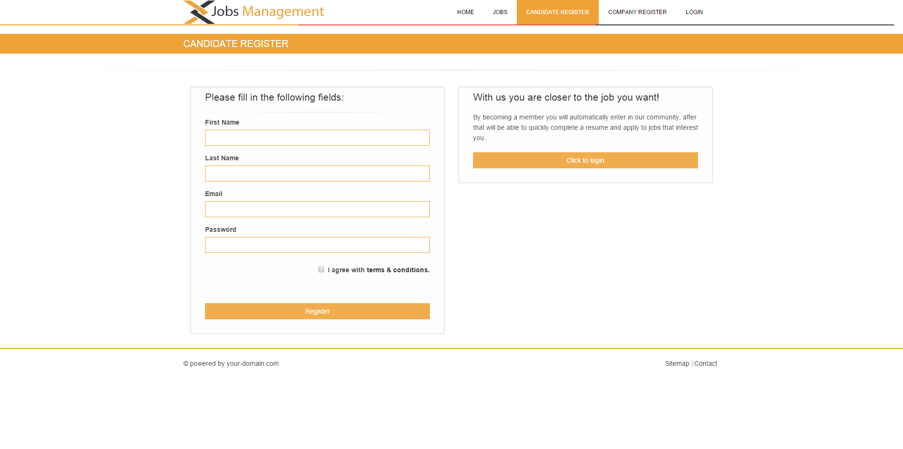Open the Contact footer link
The image size is (903, 449).
coord(705,363)
